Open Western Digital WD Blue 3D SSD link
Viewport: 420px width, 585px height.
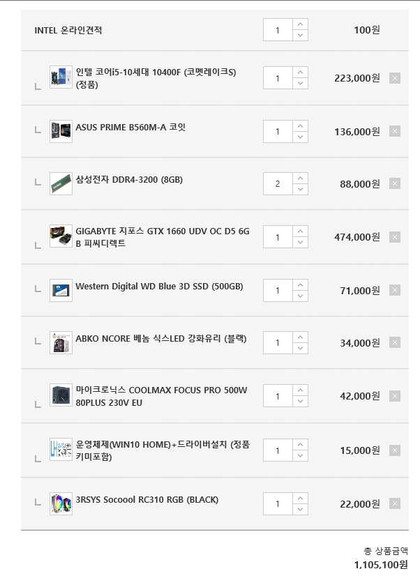pos(159,287)
